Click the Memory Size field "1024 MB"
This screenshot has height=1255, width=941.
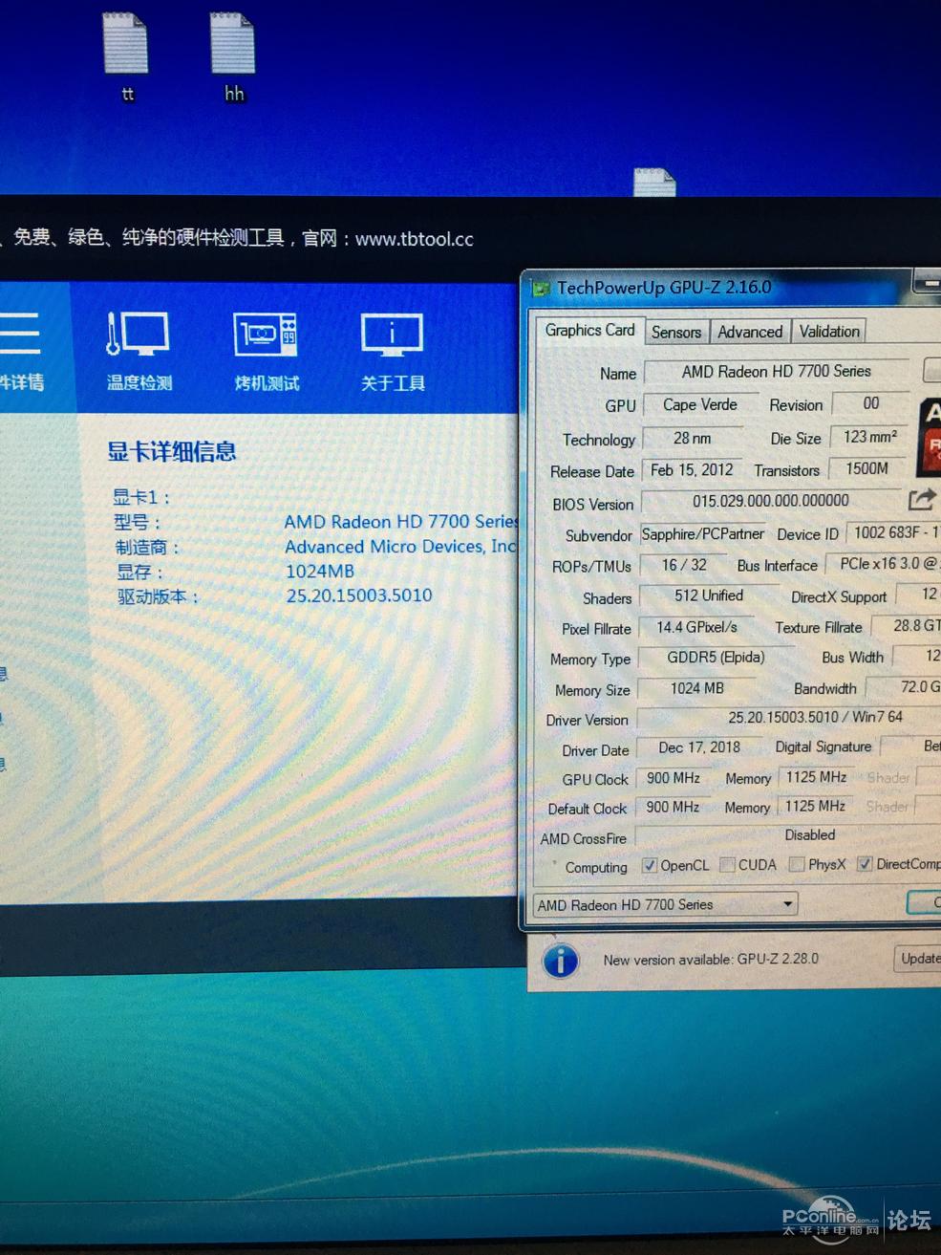697,688
